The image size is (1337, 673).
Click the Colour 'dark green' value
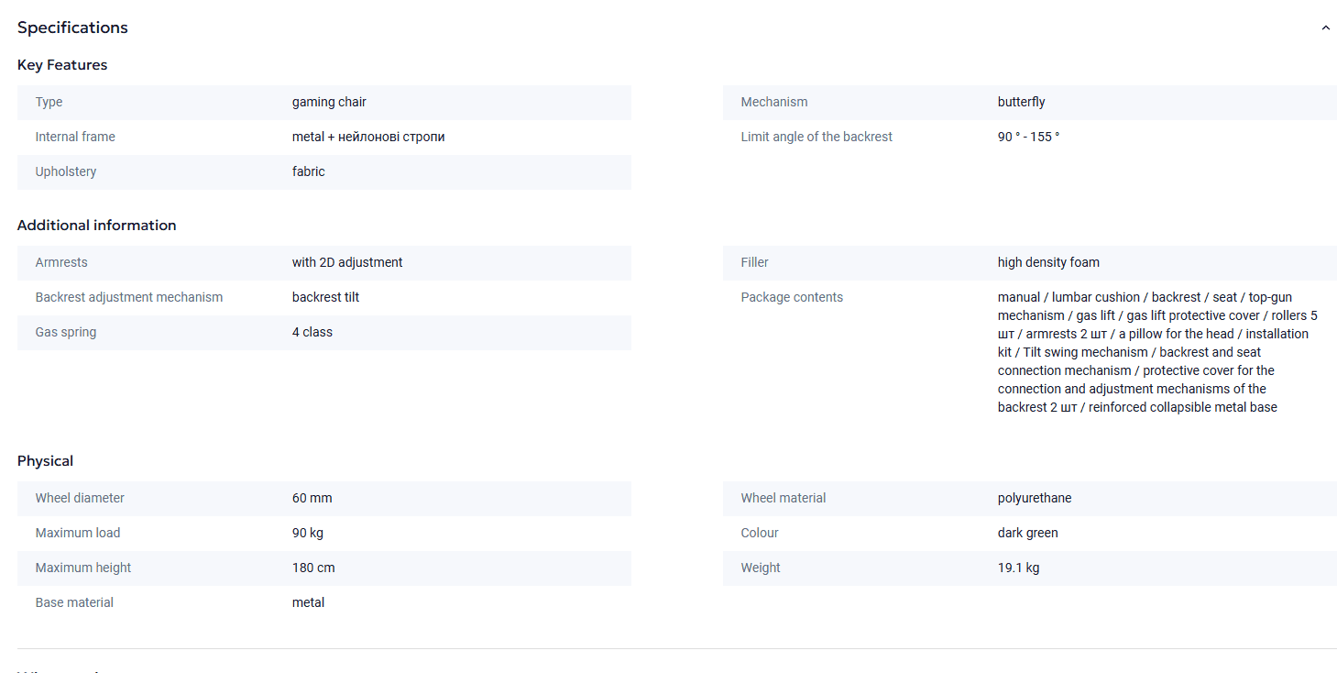coord(1027,533)
